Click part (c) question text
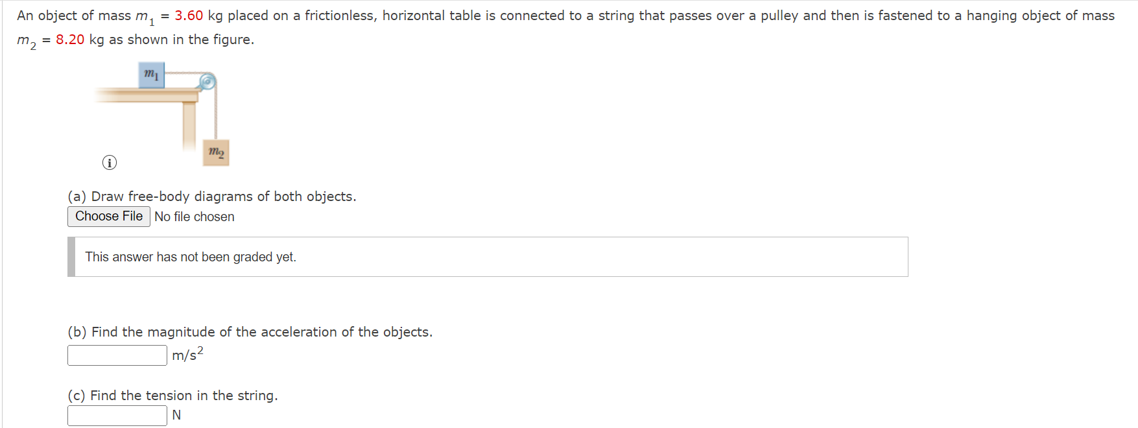The image size is (1138, 428). click(x=172, y=395)
